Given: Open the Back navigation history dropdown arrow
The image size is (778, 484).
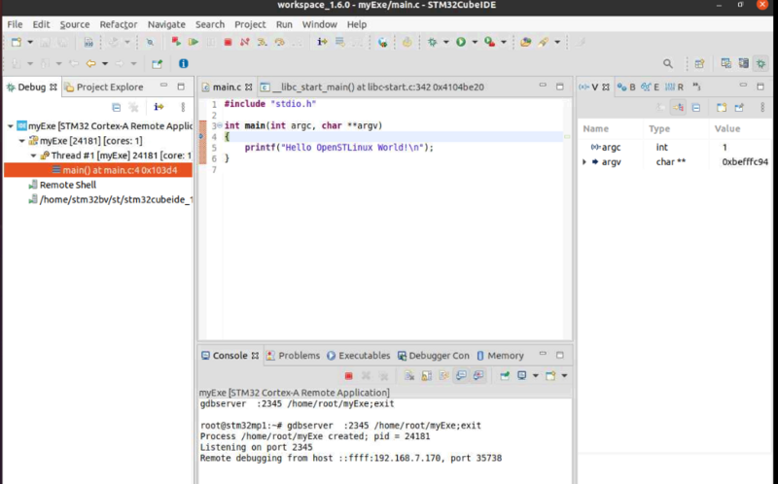Looking at the screenshot, I should click(105, 63).
